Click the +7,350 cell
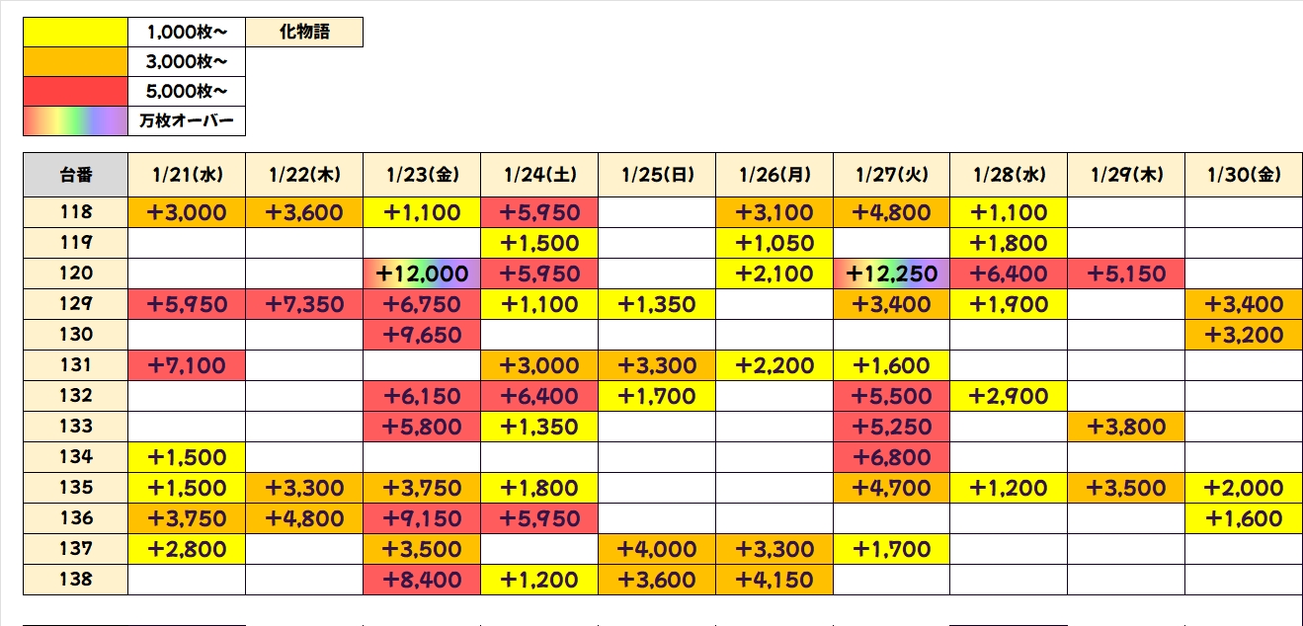 click(x=304, y=304)
